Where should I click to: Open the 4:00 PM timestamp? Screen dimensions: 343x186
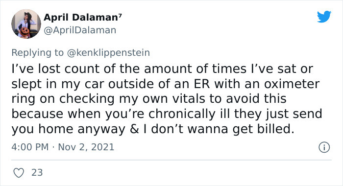tap(30, 147)
